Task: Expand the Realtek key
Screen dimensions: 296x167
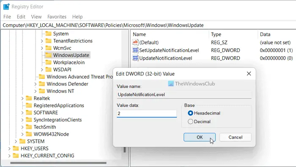Action: point(22,99)
